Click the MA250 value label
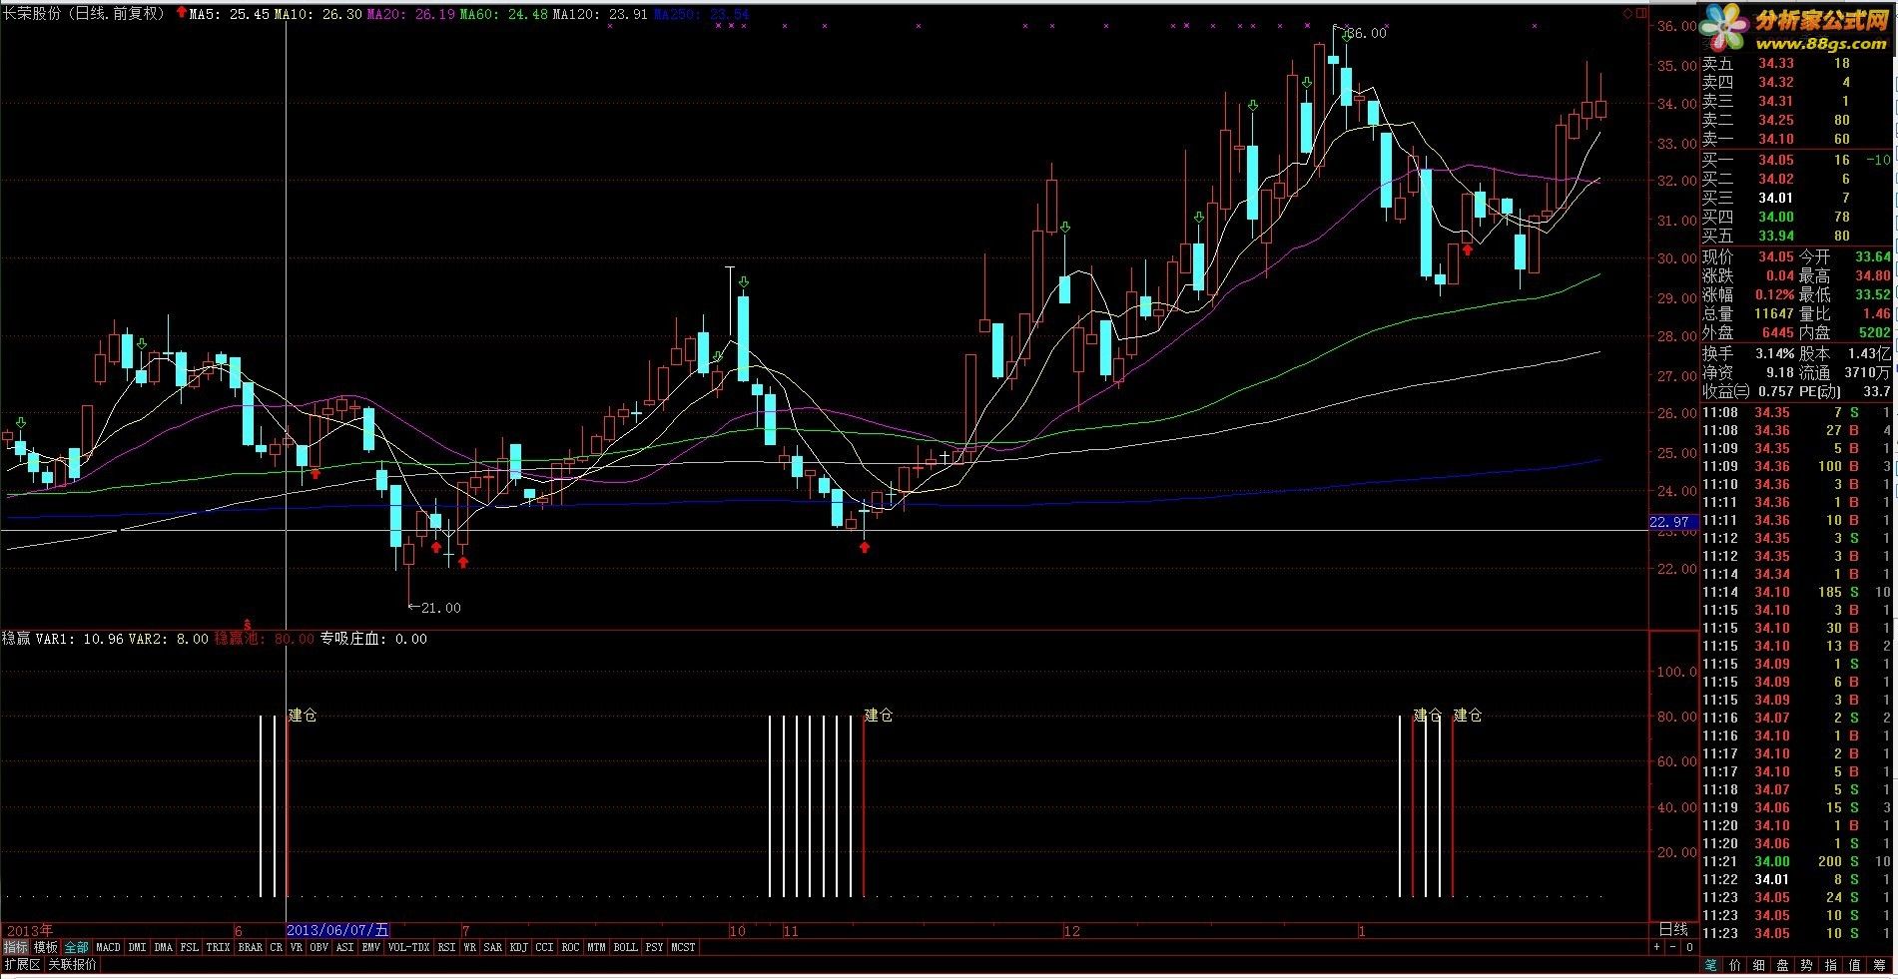This screenshot has height=979, width=1898. click(701, 14)
